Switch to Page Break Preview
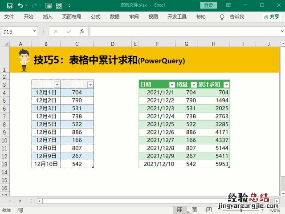This screenshot has width=285, height=214. [209, 210]
